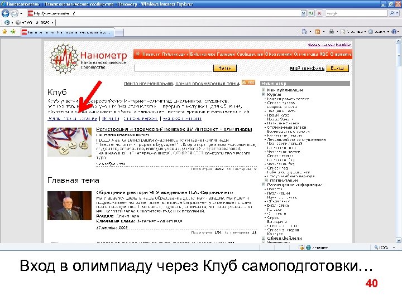Click the Google search box in toolbar

pyautogui.click(x=356, y=13)
